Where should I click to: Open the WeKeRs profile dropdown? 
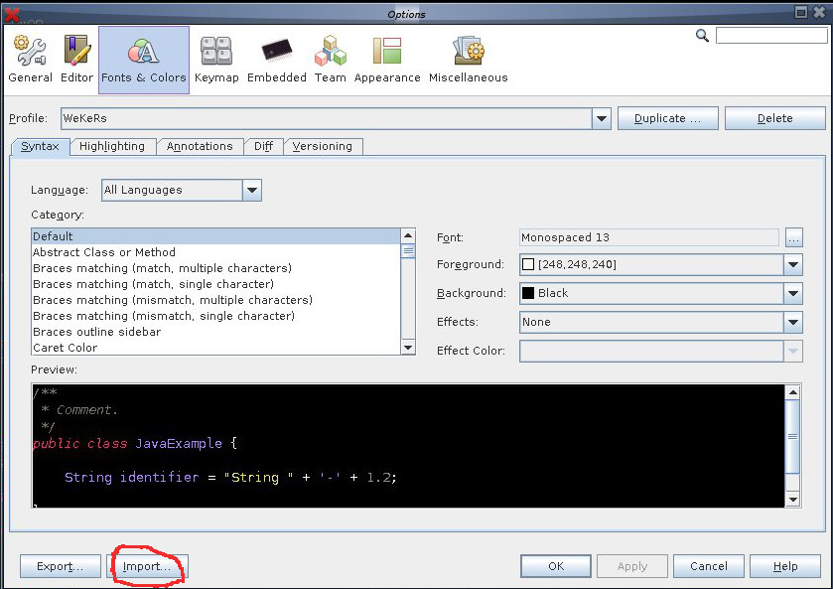[601, 118]
